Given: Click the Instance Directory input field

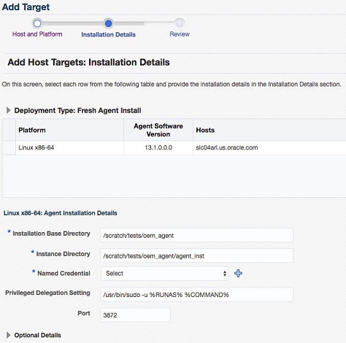Looking at the screenshot, I should coord(196,255).
